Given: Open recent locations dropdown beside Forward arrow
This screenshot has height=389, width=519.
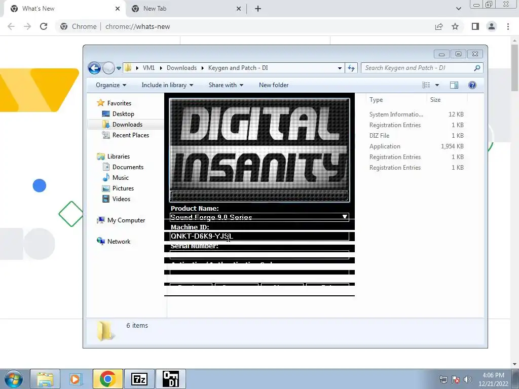Looking at the screenshot, I should point(119,68).
